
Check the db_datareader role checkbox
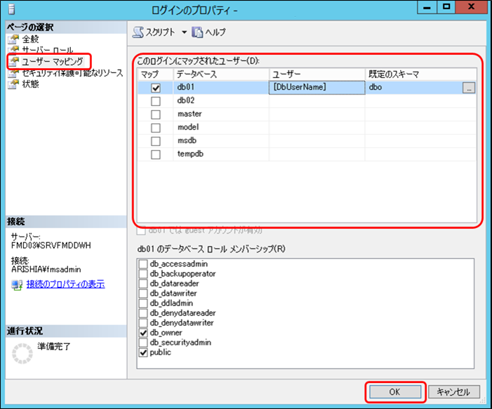pyautogui.click(x=144, y=283)
